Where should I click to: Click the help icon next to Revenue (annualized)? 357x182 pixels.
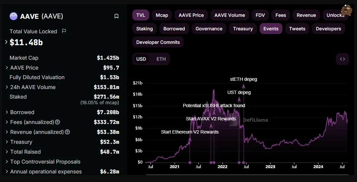tap(67, 132)
